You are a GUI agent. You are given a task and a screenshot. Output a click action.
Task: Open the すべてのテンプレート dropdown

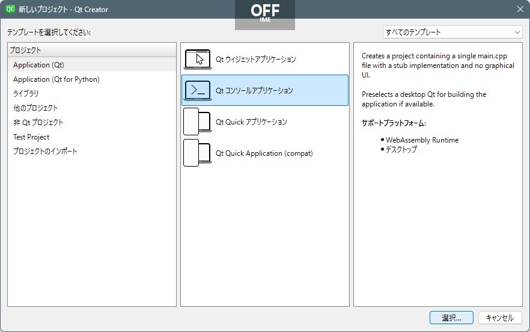pyautogui.click(x=452, y=32)
